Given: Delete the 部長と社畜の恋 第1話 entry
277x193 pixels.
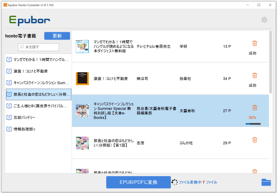Looking at the screenshot, I should click(255, 140).
